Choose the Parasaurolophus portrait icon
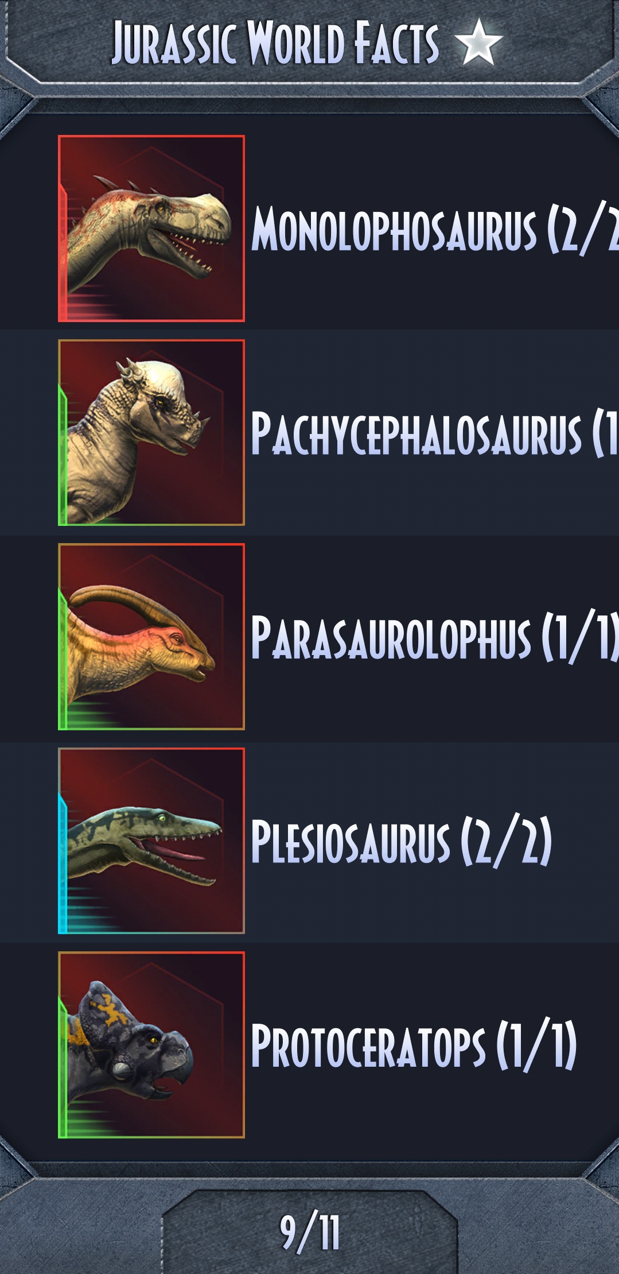This screenshot has width=619, height=1274. click(x=151, y=637)
